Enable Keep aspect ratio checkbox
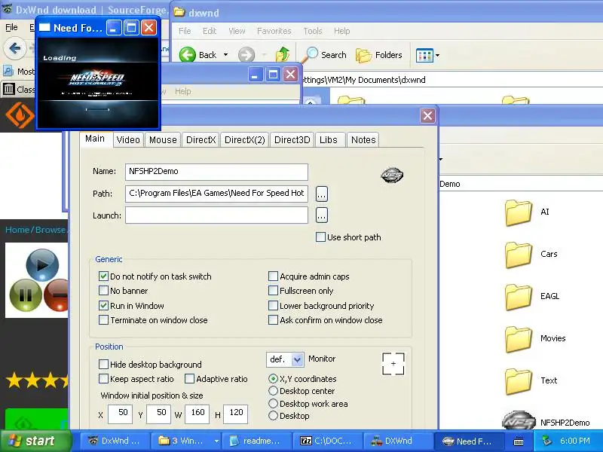This screenshot has height=452, width=603. tap(103, 379)
